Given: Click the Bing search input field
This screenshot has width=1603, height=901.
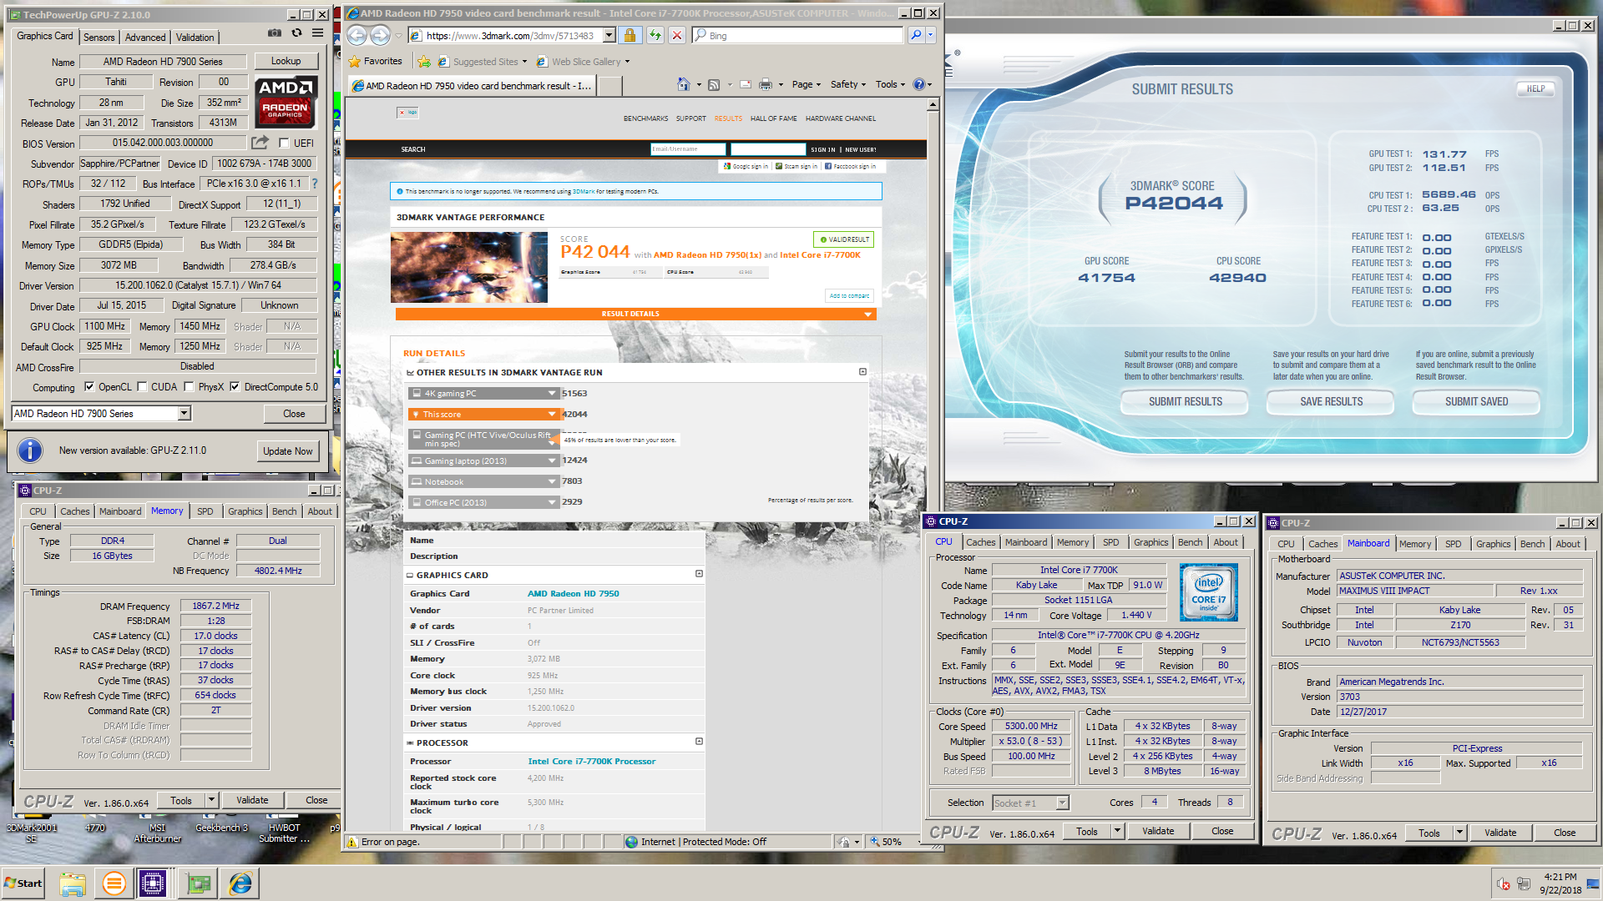Looking at the screenshot, I should coord(804,35).
